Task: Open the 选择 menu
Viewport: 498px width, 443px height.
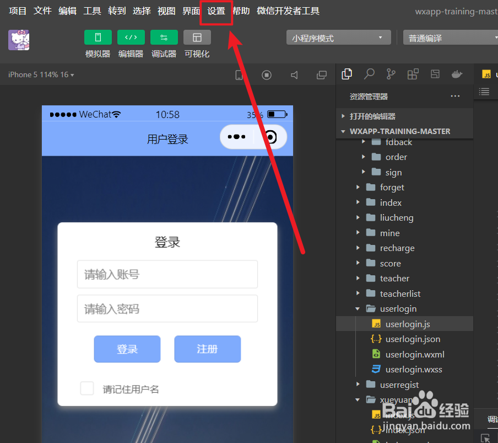Action: (142, 11)
